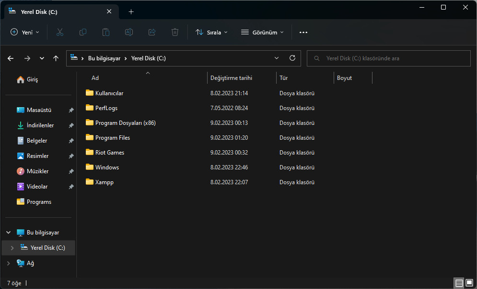477x289 pixels.
Task: Go up one directory level
Action: tap(56, 58)
